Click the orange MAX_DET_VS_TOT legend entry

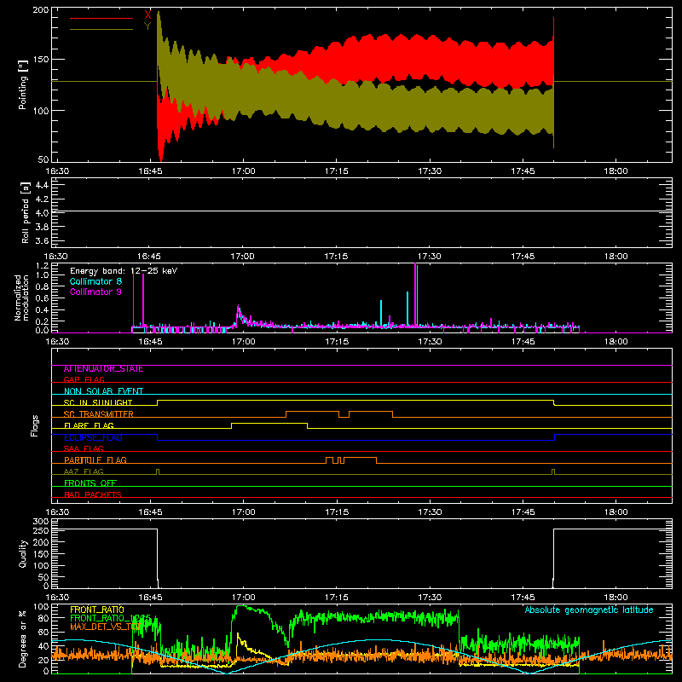point(106,627)
